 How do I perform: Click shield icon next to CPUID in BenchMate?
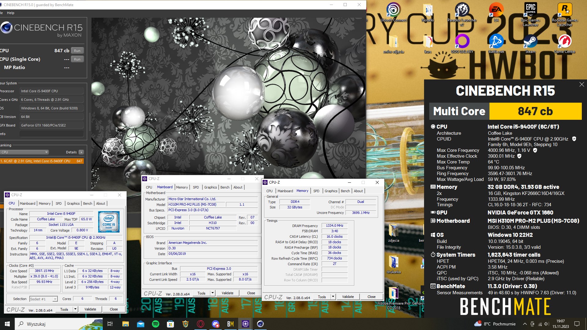point(574,139)
